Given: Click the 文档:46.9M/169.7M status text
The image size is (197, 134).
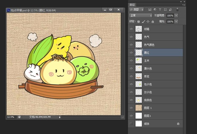Looking at the screenshot, I should [40, 117].
